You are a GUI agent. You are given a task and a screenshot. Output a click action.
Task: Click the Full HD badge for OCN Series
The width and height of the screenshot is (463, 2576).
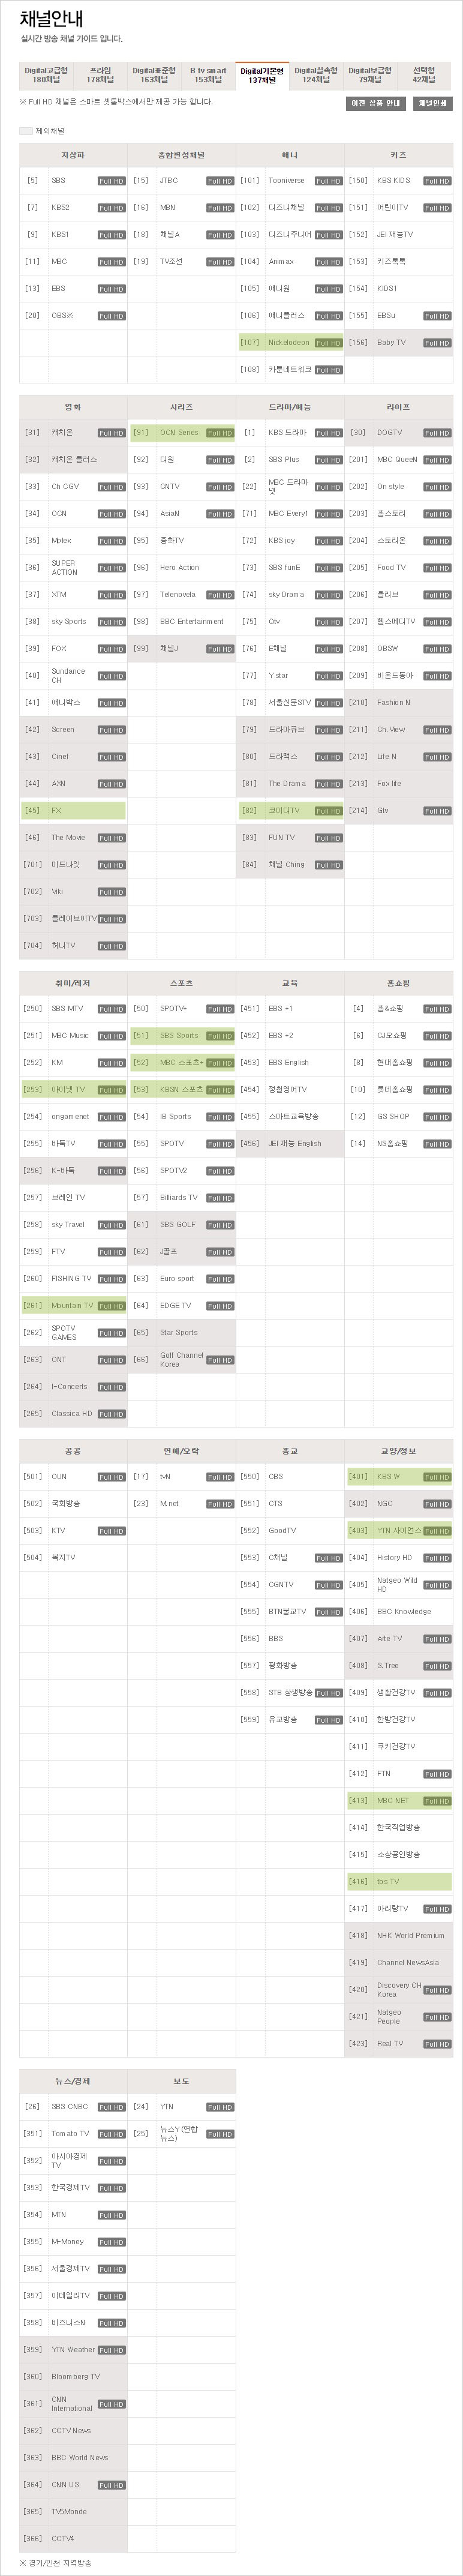[220, 433]
